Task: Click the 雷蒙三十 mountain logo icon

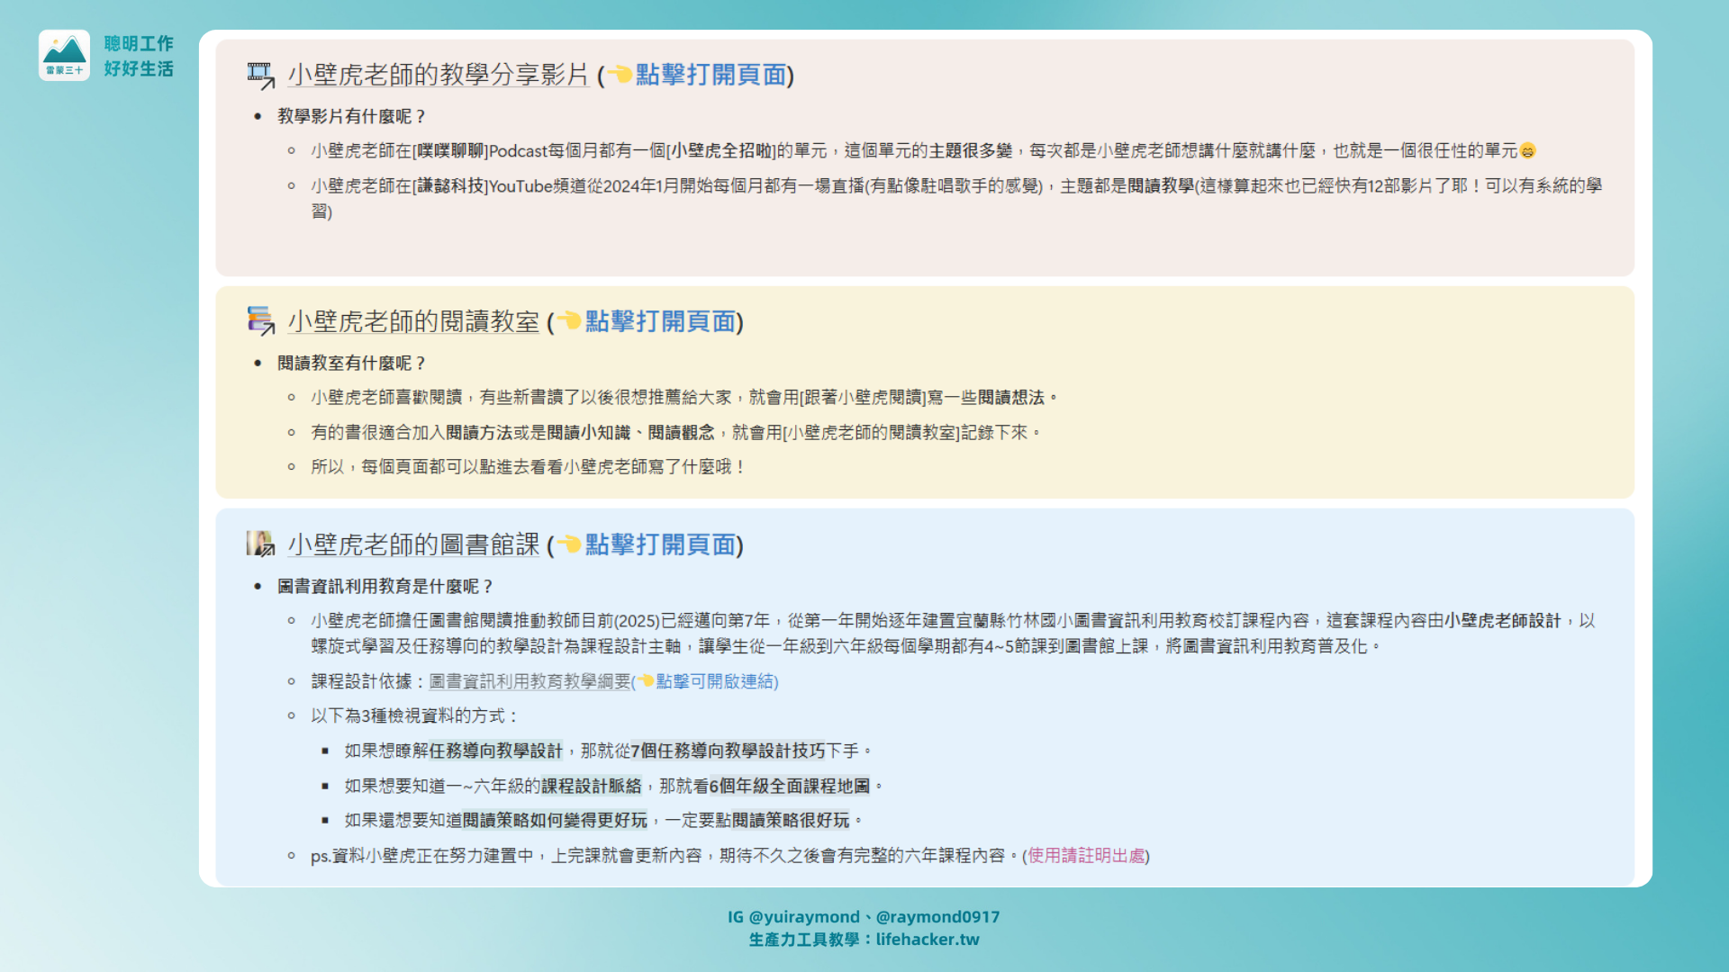Action: tap(64, 54)
